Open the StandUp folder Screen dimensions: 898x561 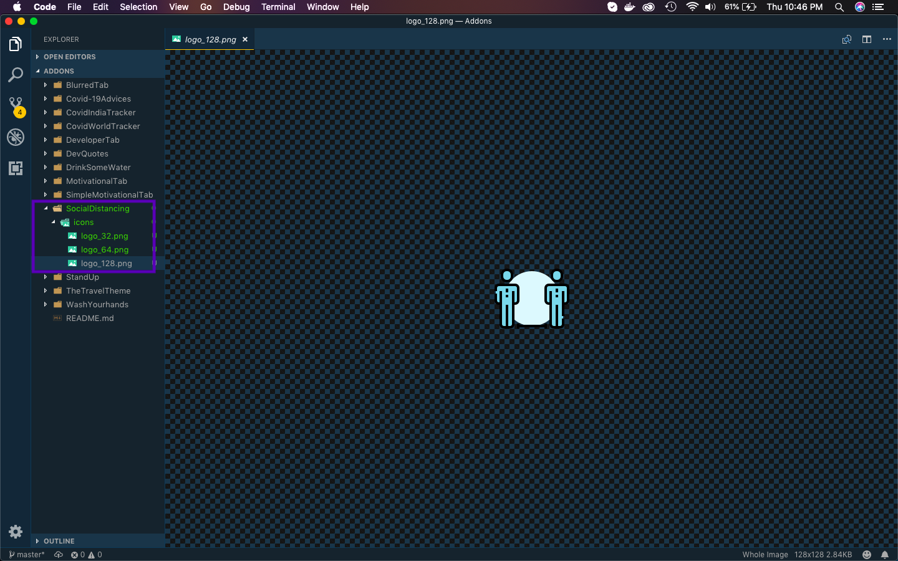coord(98,277)
